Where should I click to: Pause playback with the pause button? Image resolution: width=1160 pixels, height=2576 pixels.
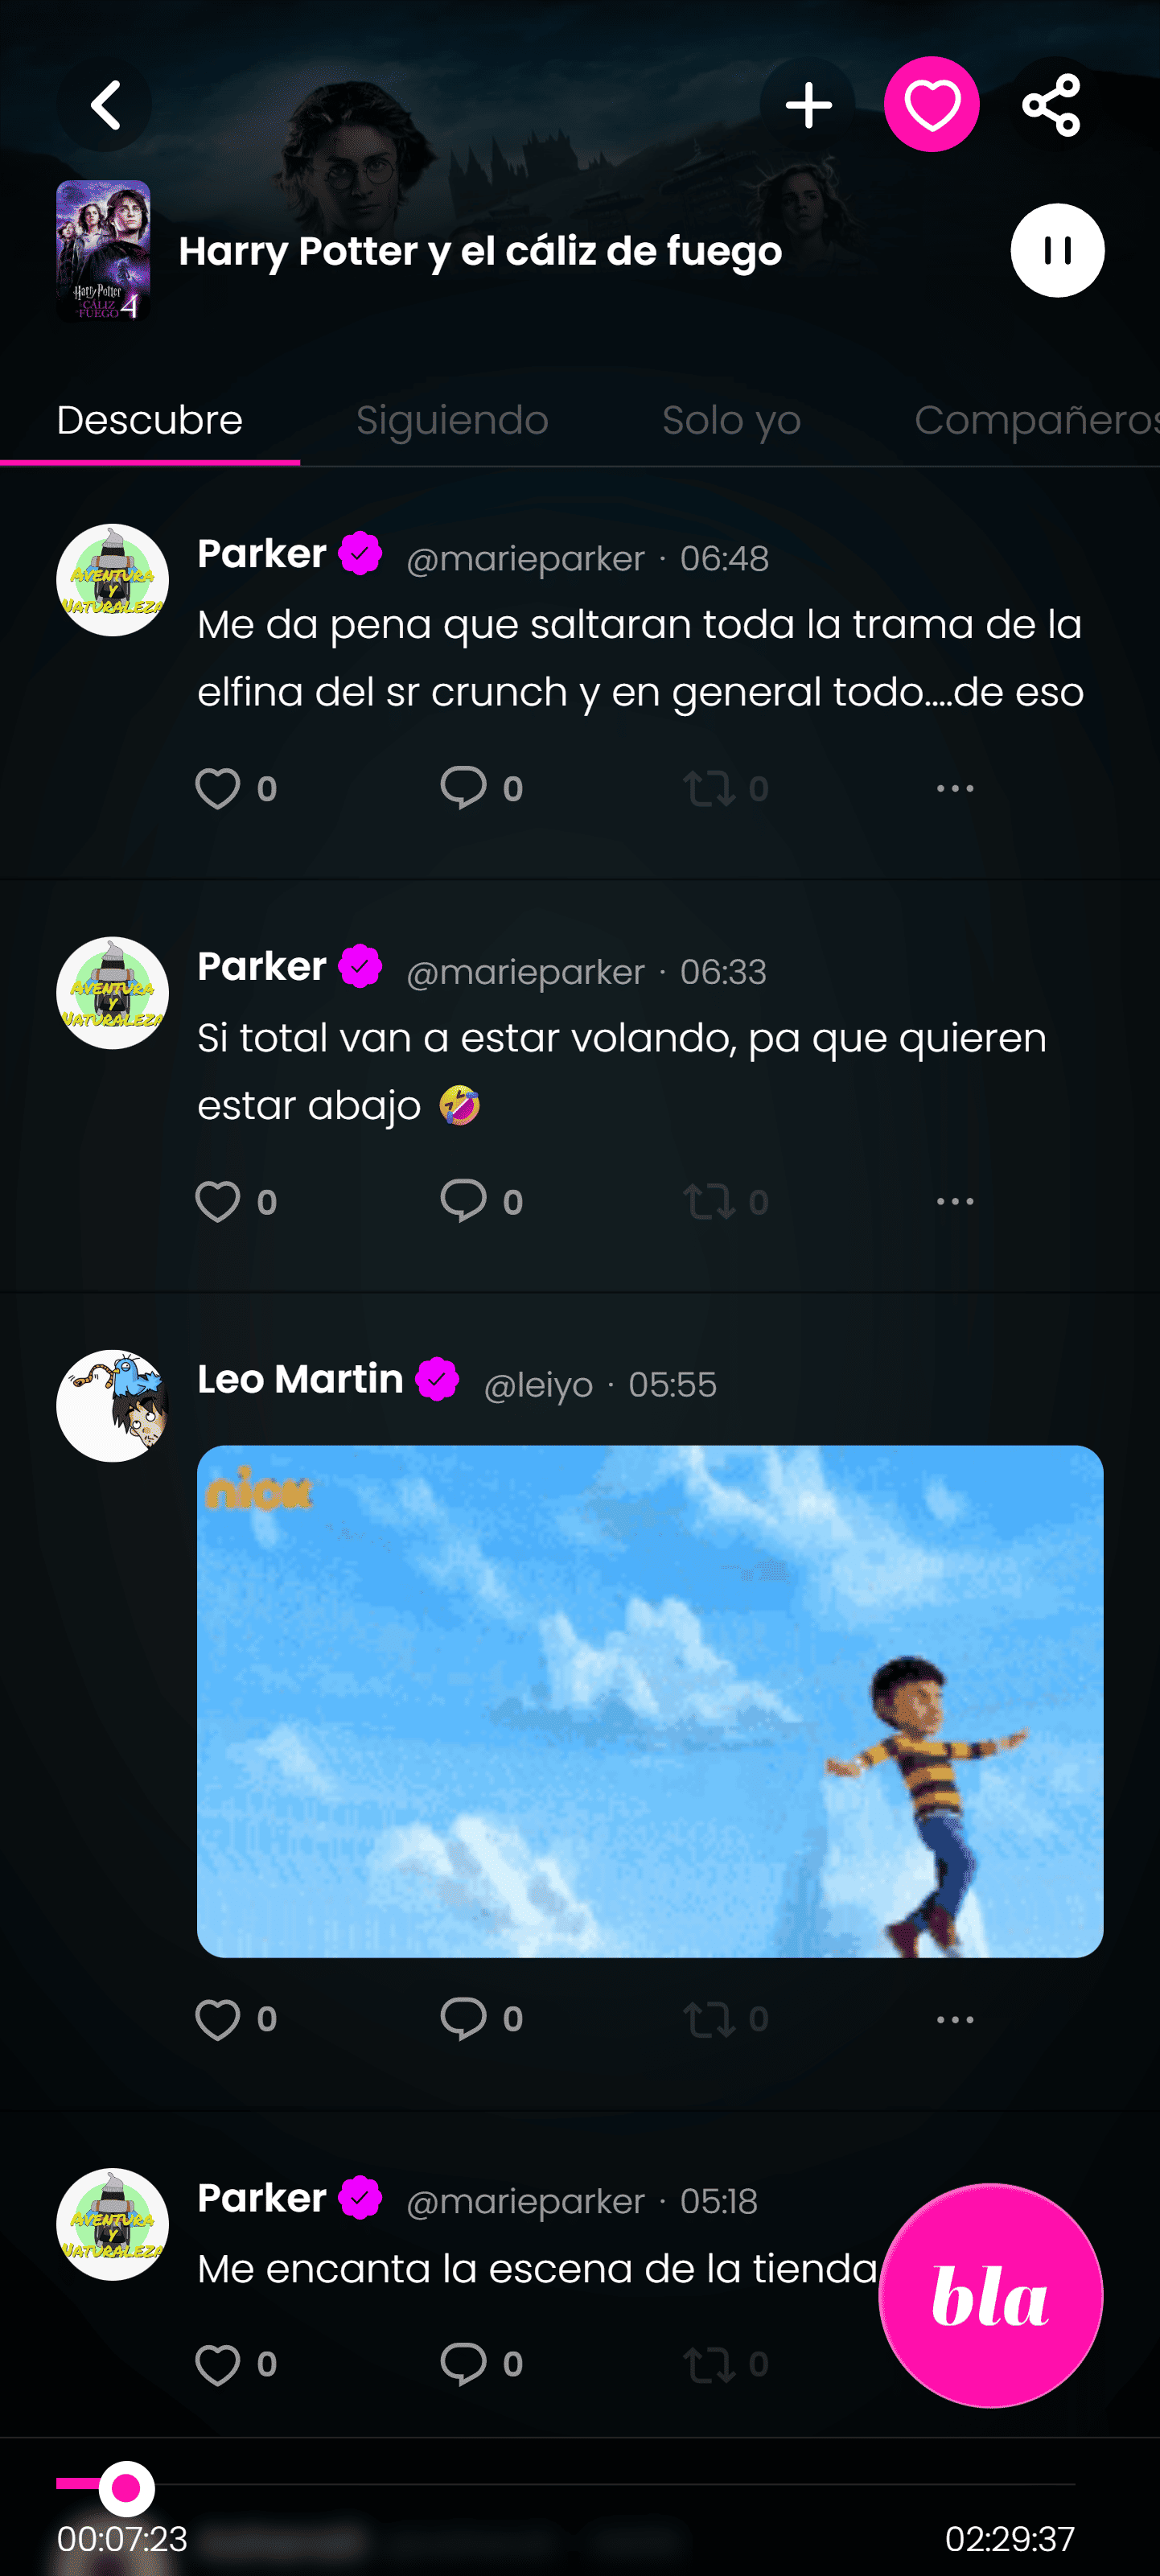pyautogui.click(x=1057, y=251)
